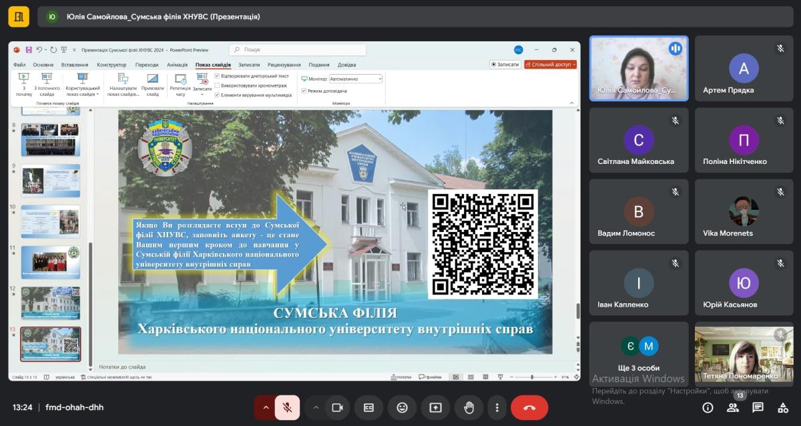Open activities panel

click(783, 407)
